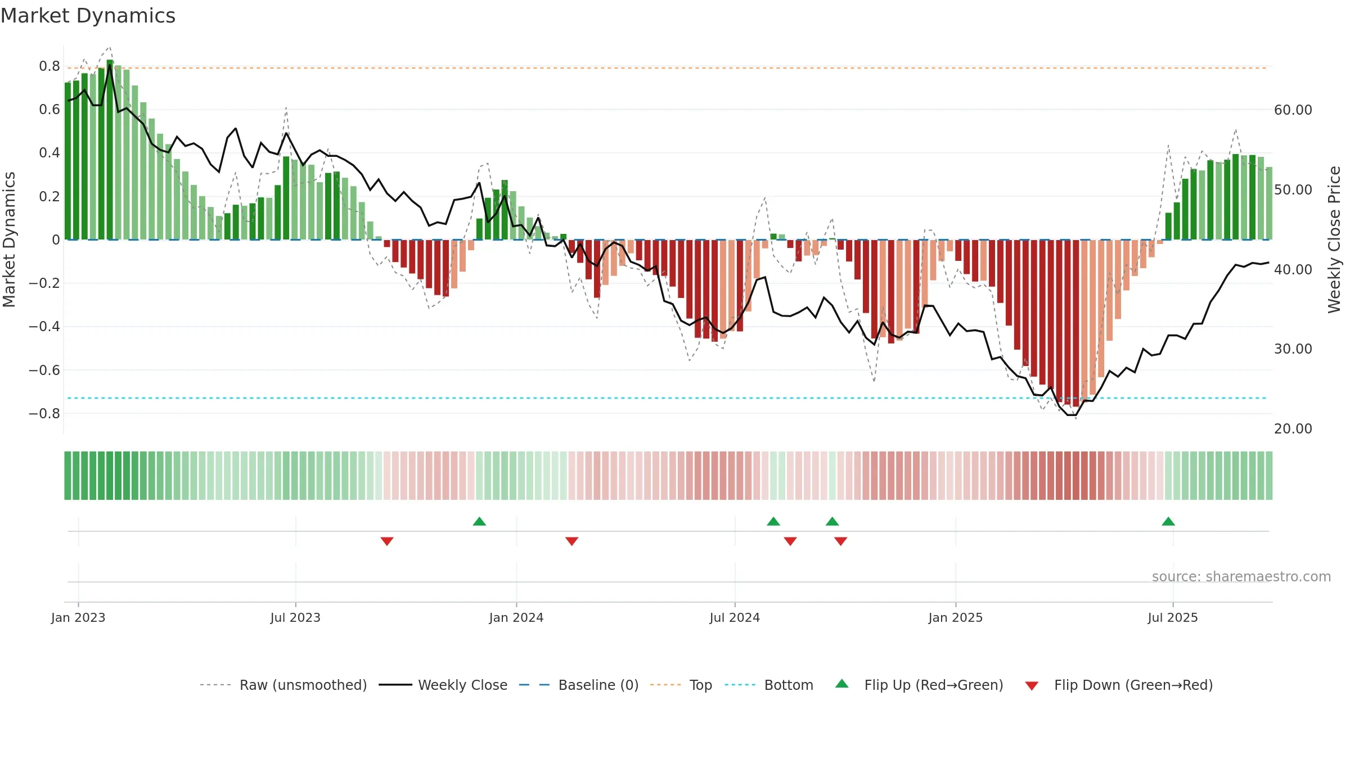This screenshot has width=1350, height=759.
Task: Toggle Flip Up (Red→Green) legend entry
Action: click(x=919, y=685)
